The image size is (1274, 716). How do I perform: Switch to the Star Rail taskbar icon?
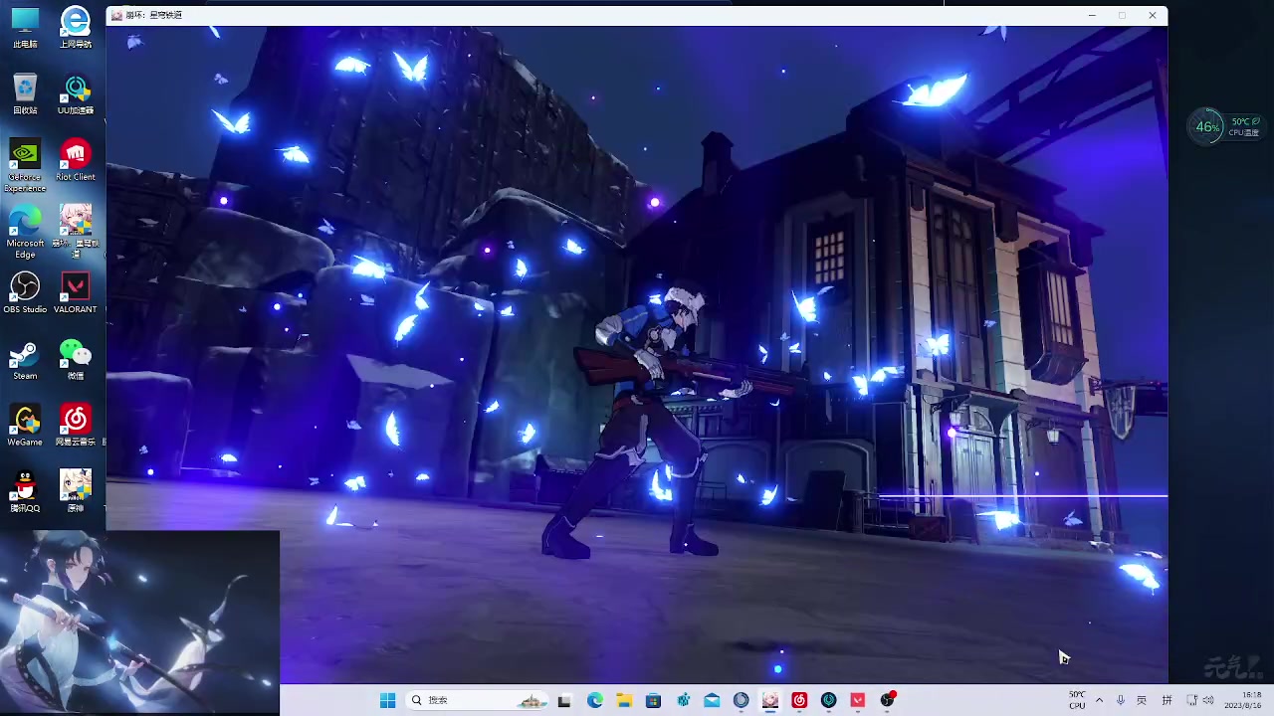tap(770, 700)
